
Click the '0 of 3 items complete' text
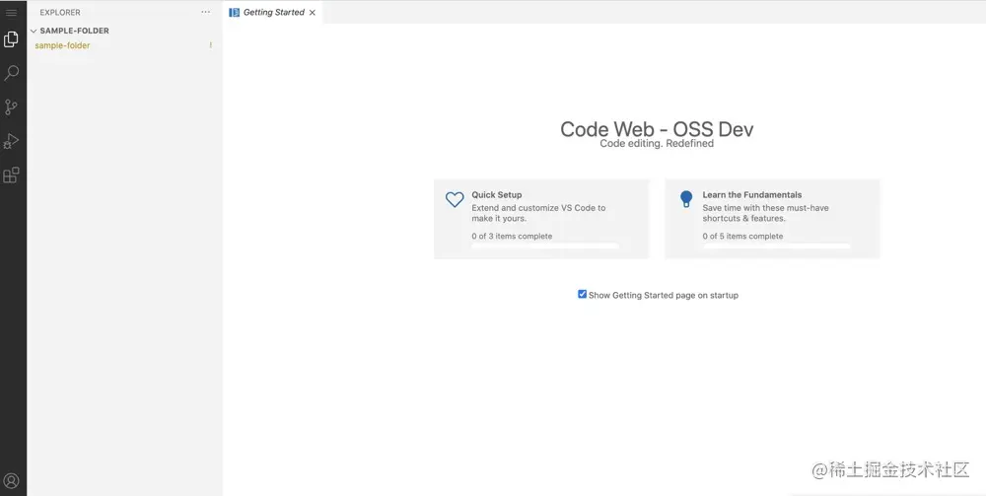512,237
